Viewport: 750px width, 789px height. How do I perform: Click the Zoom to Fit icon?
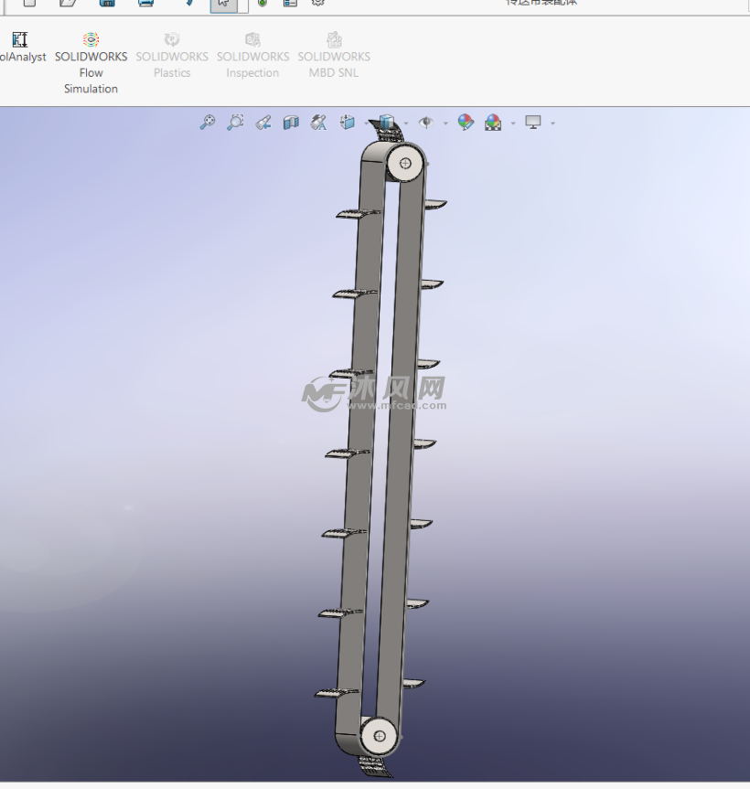coord(208,123)
